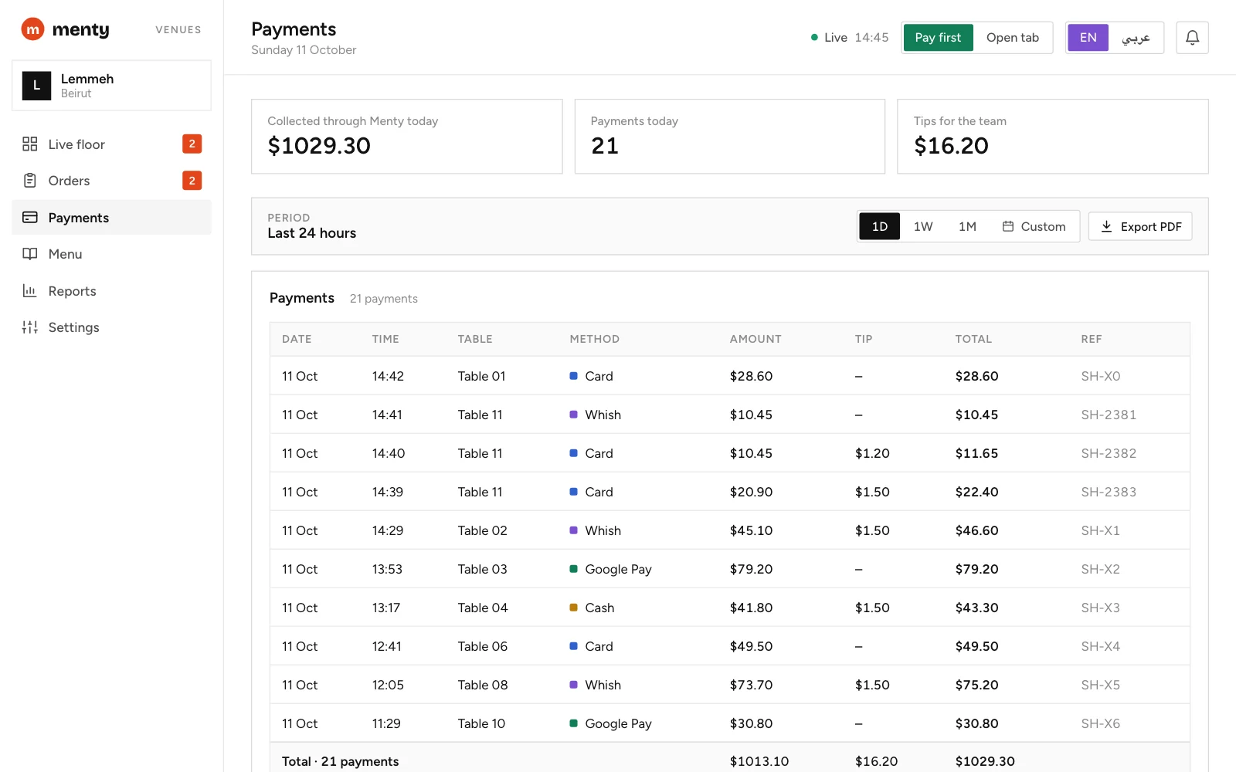Screen dimensions: 1236x772
Task: Click the yellow Cash method swatch
Action: [573, 608]
